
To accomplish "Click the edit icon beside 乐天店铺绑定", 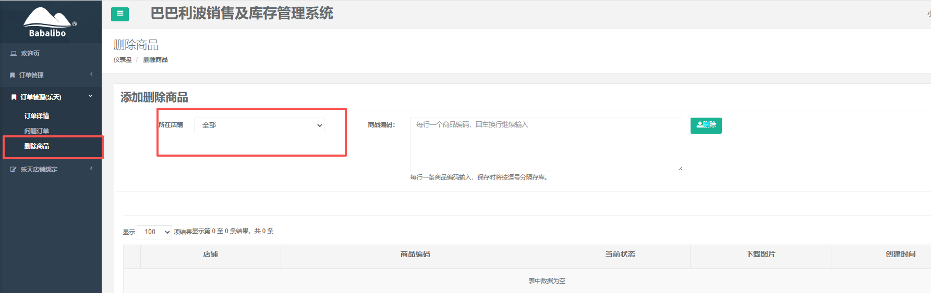I will (x=14, y=170).
